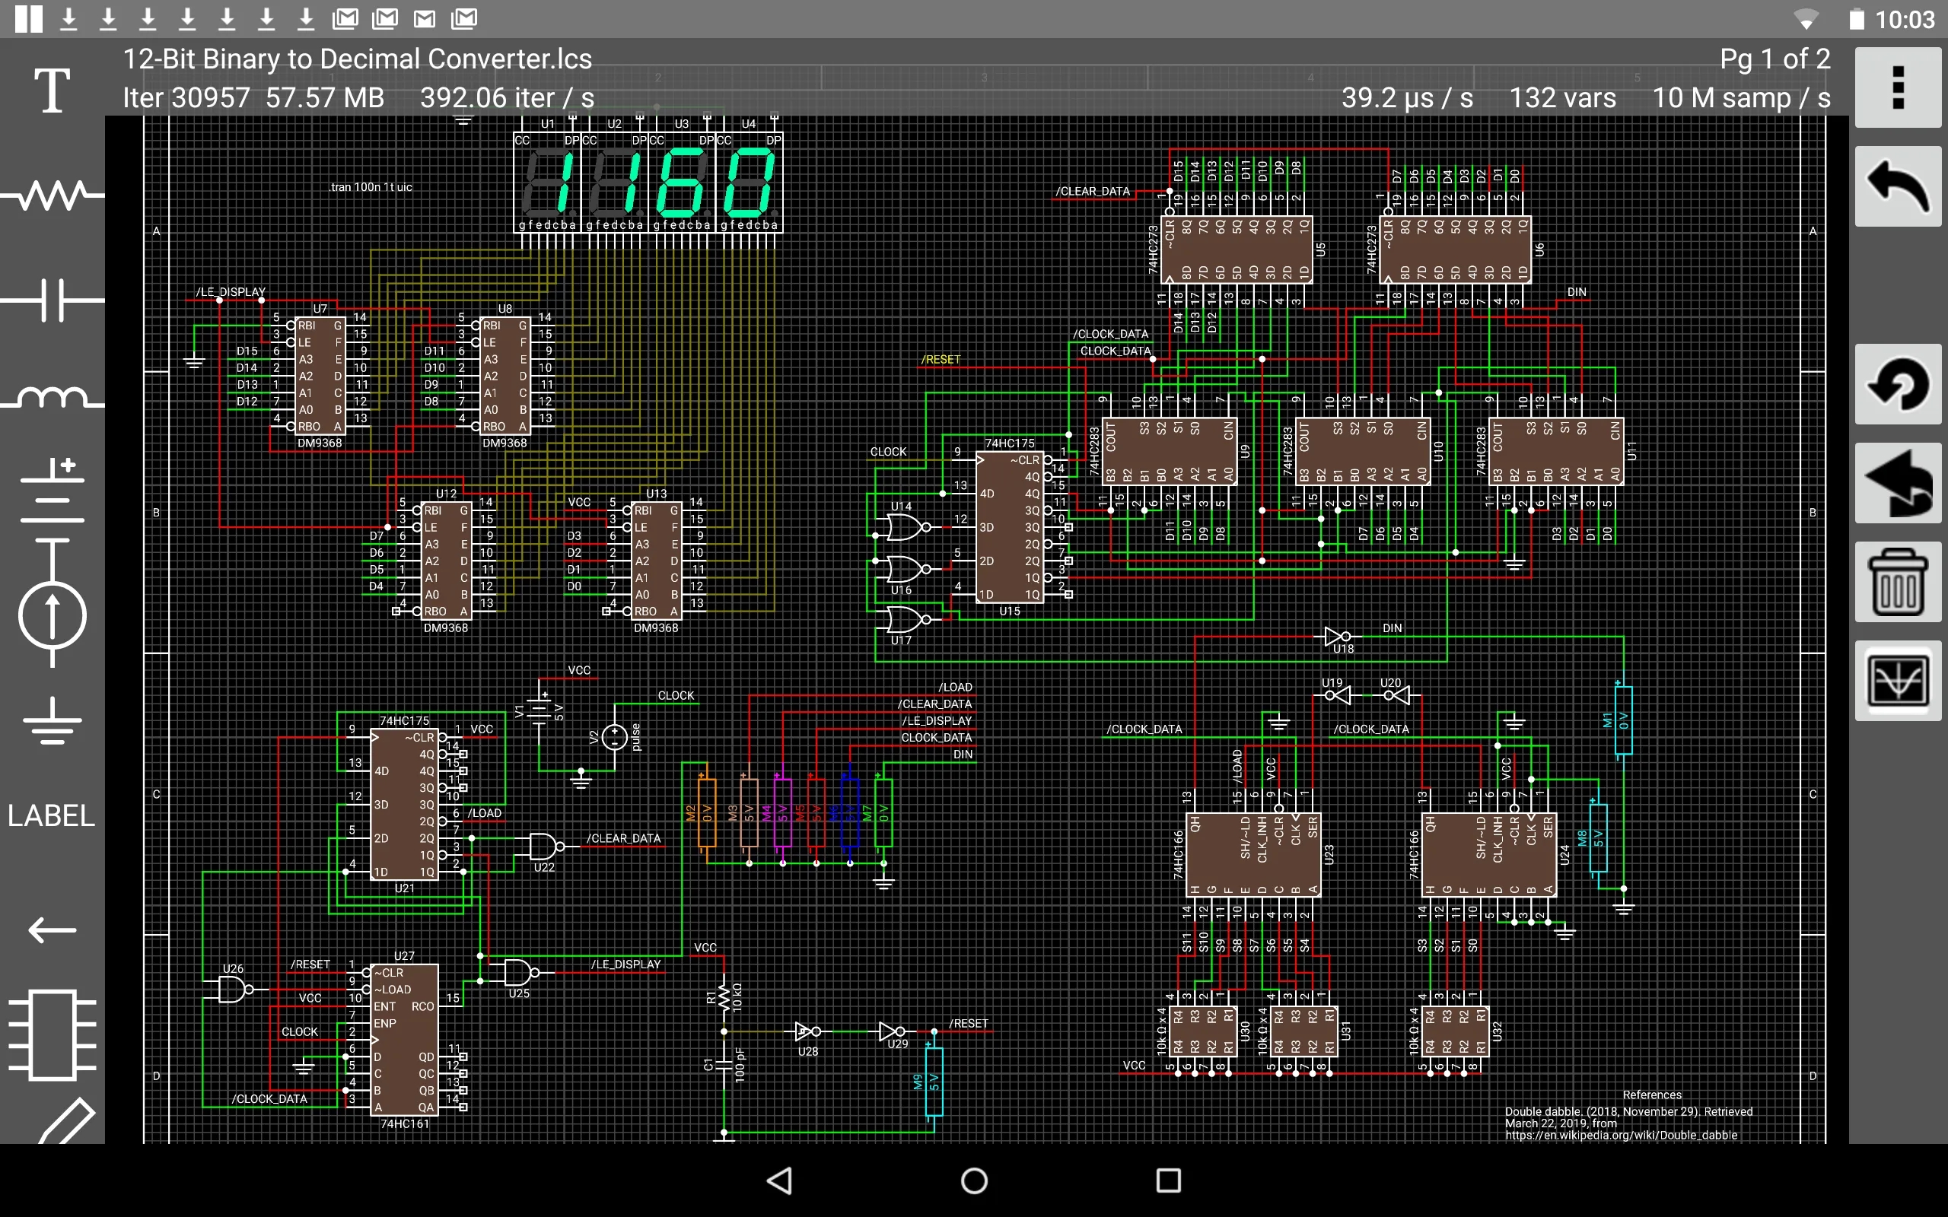The image size is (1948, 1217).
Task: Click the rotate component button
Action: 1898,384
